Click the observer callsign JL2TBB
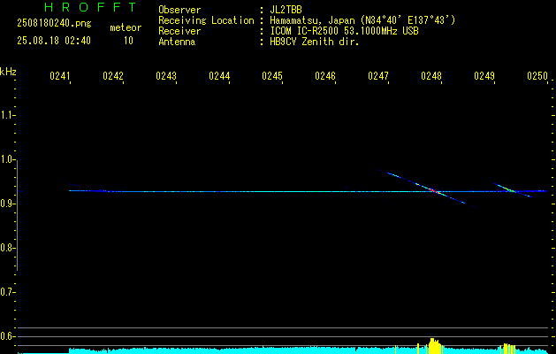This screenshot has height=354, width=556. (286, 10)
